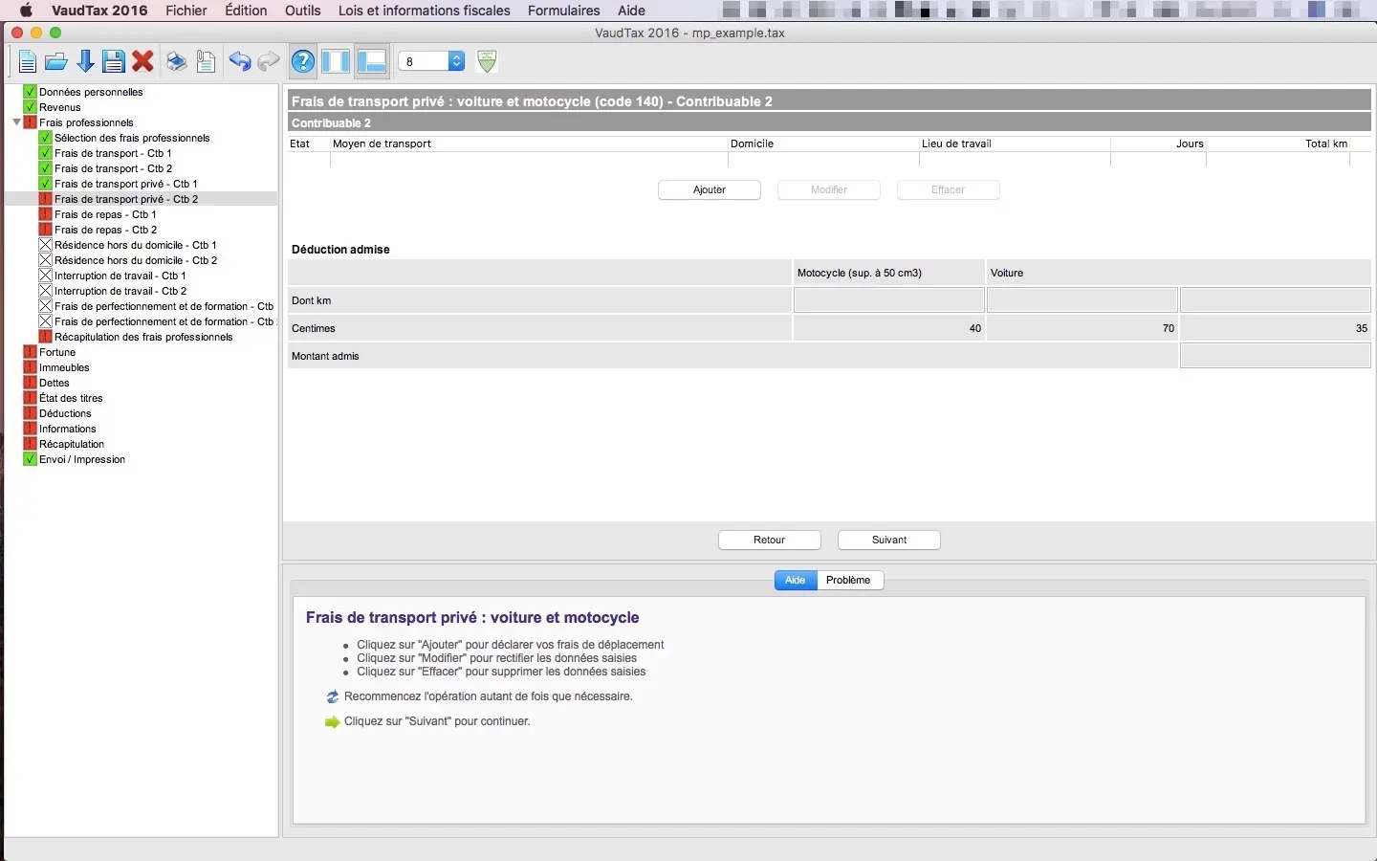Click the Modifier button
Screen dimensions: 1377x861
tap(829, 189)
